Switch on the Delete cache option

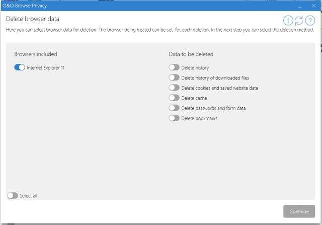point(174,98)
